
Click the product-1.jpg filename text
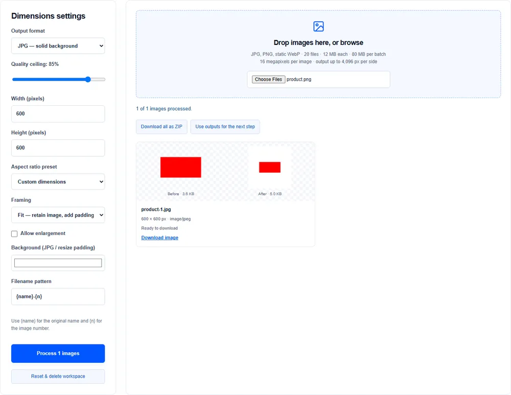156,209
